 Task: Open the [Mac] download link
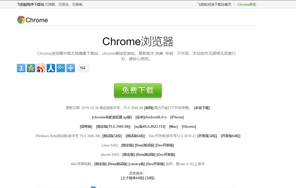pyautogui.click(x=173, y=127)
